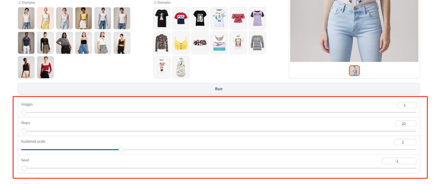This screenshot has width=435, height=184.
Task: Click the output result thumbnail below preview
Action: point(354,71)
